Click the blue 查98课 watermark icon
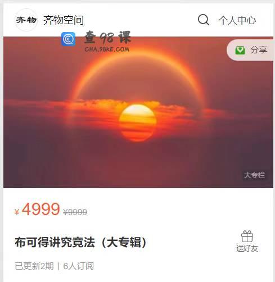The image size is (275, 282). point(69,39)
